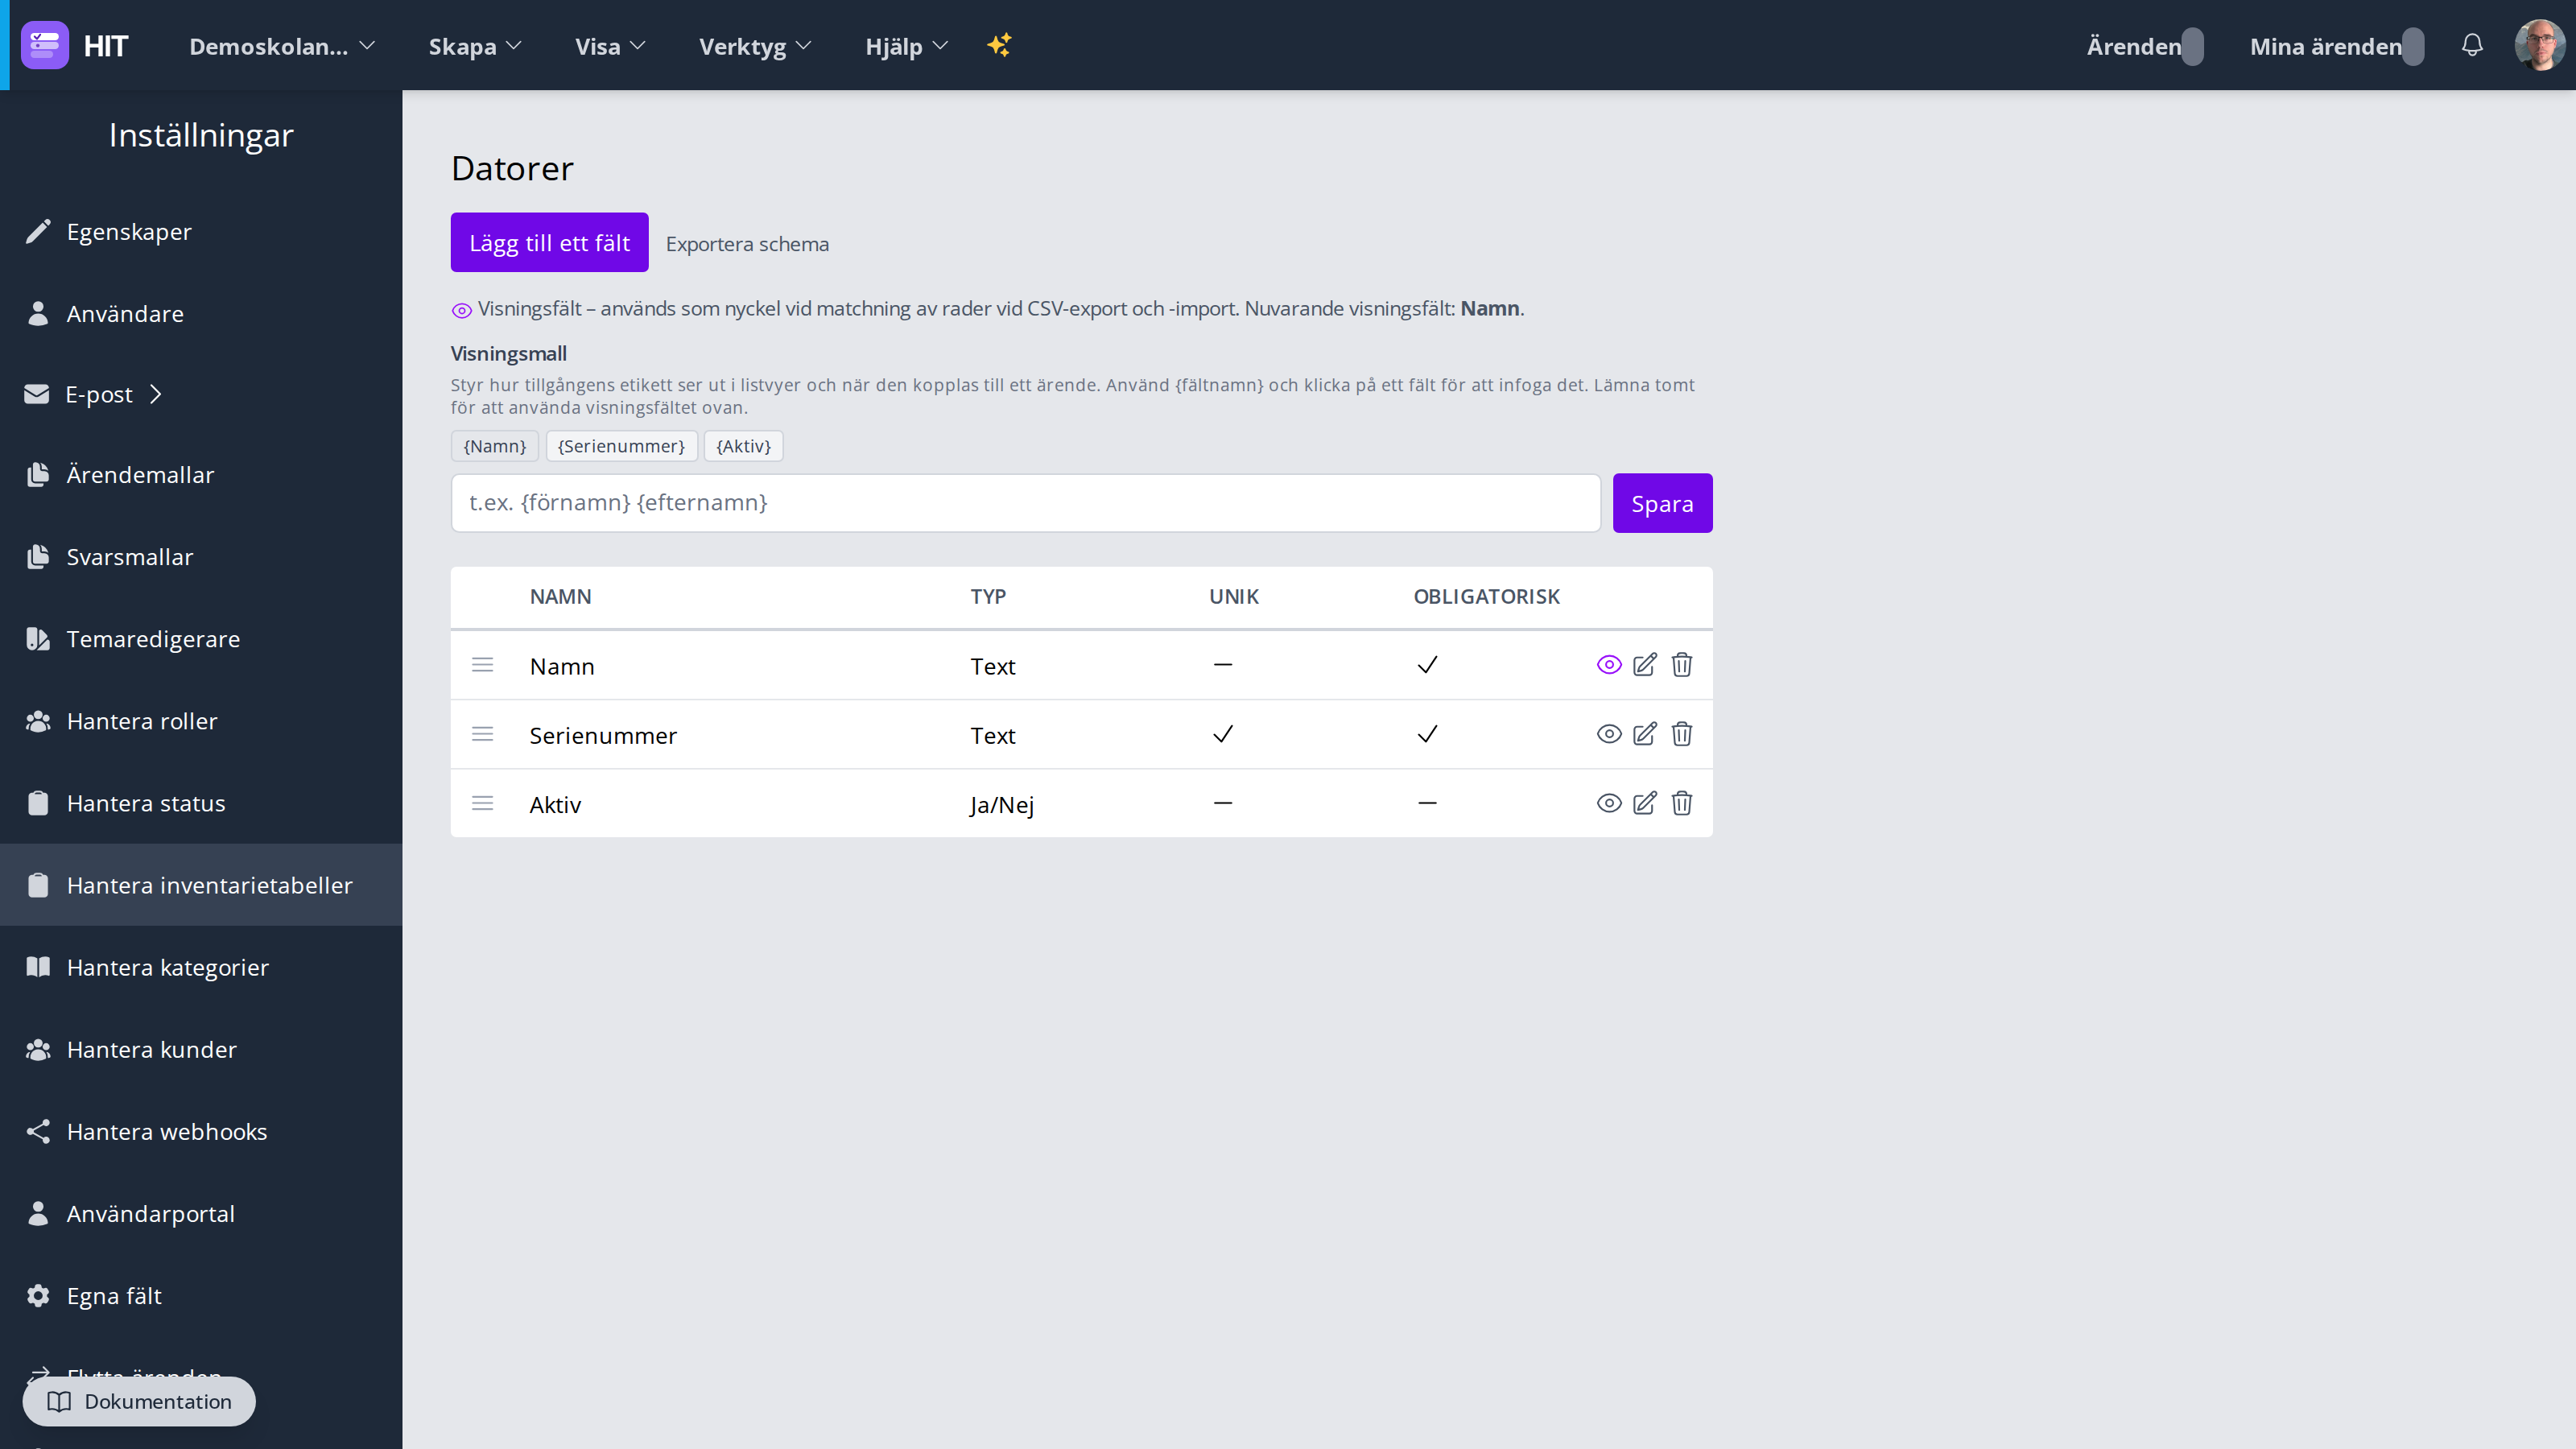The height and width of the screenshot is (1449, 2576).
Task: Click icon beside Temaredigerare
Action: pyautogui.click(x=38, y=639)
